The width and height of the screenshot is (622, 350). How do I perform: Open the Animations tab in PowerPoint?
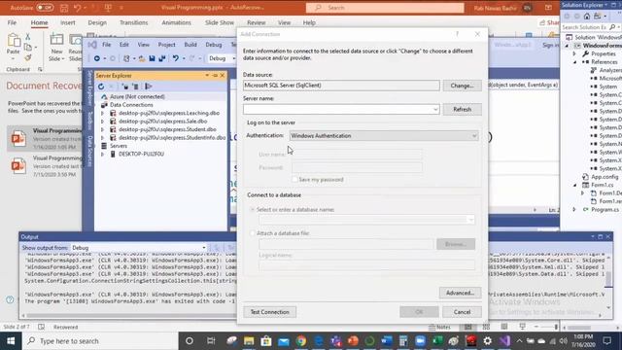point(176,22)
